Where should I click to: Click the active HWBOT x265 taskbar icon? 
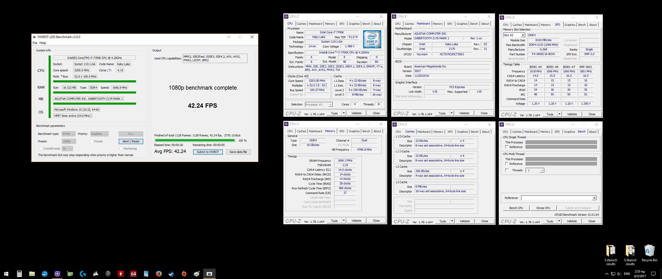209,274
